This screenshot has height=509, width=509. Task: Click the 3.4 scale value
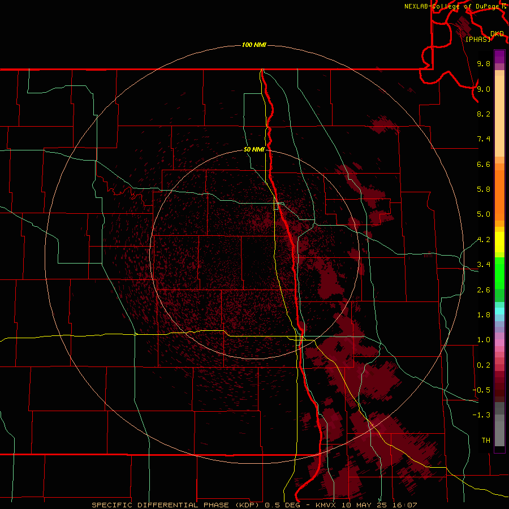484,265
